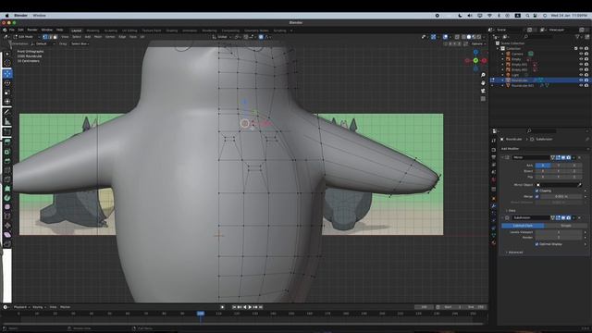The width and height of the screenshot is (592, 333).
Task: Open the File menu
Action: tap(12, 30)
